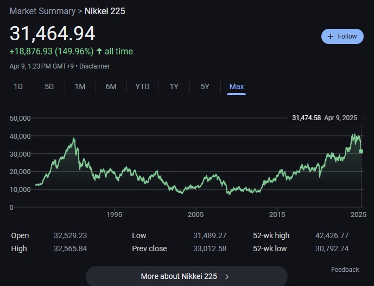The image size is (374, 286).
Task: Click the plus icon in Follow
Action: tap(331, 36)
